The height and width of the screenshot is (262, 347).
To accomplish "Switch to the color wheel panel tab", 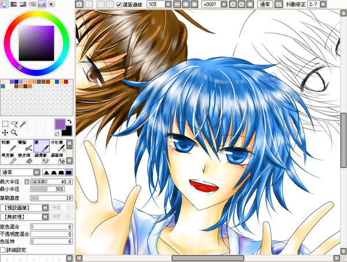I will click(x=5, y=4).
